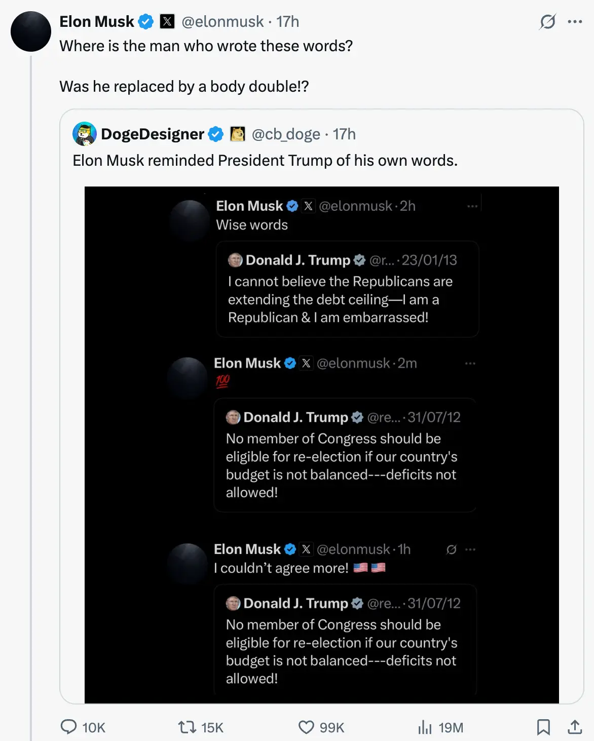The width and height of the screenshot is (594, 741).
Task: Open Elon Musk's profile avatar
Action: click(x=31, y=31)
